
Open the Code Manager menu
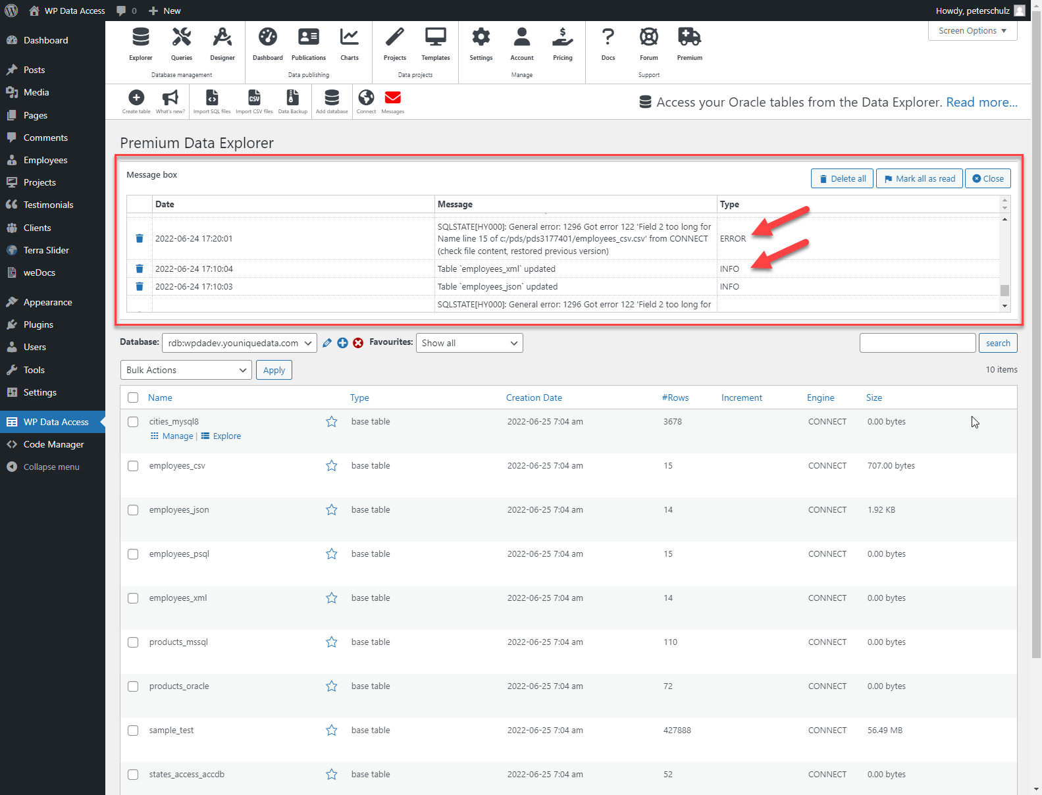pyautogui.click(x=53, y=444)
